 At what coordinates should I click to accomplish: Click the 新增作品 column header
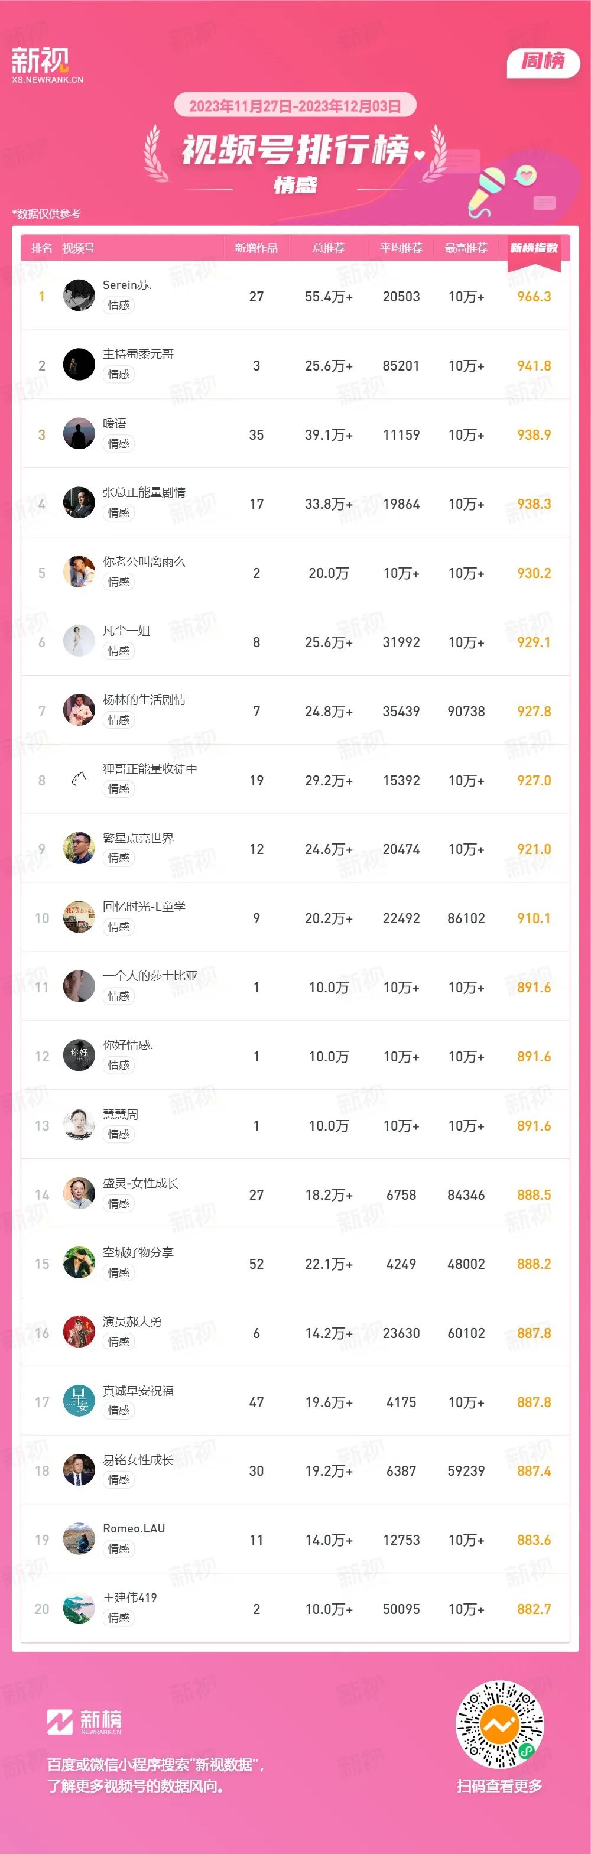256,248
